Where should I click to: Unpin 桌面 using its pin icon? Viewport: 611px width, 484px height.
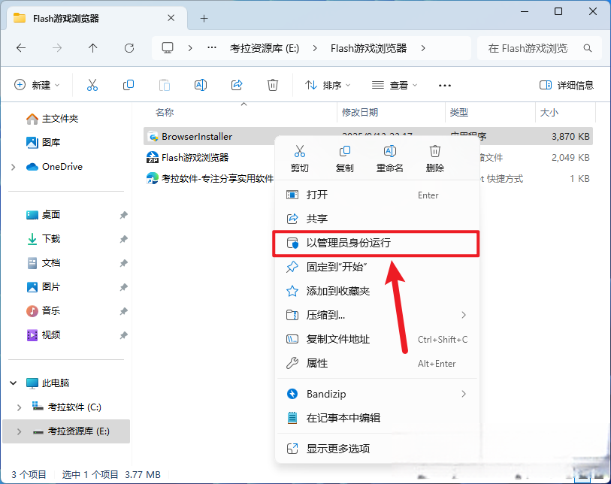tap(123, 215)
